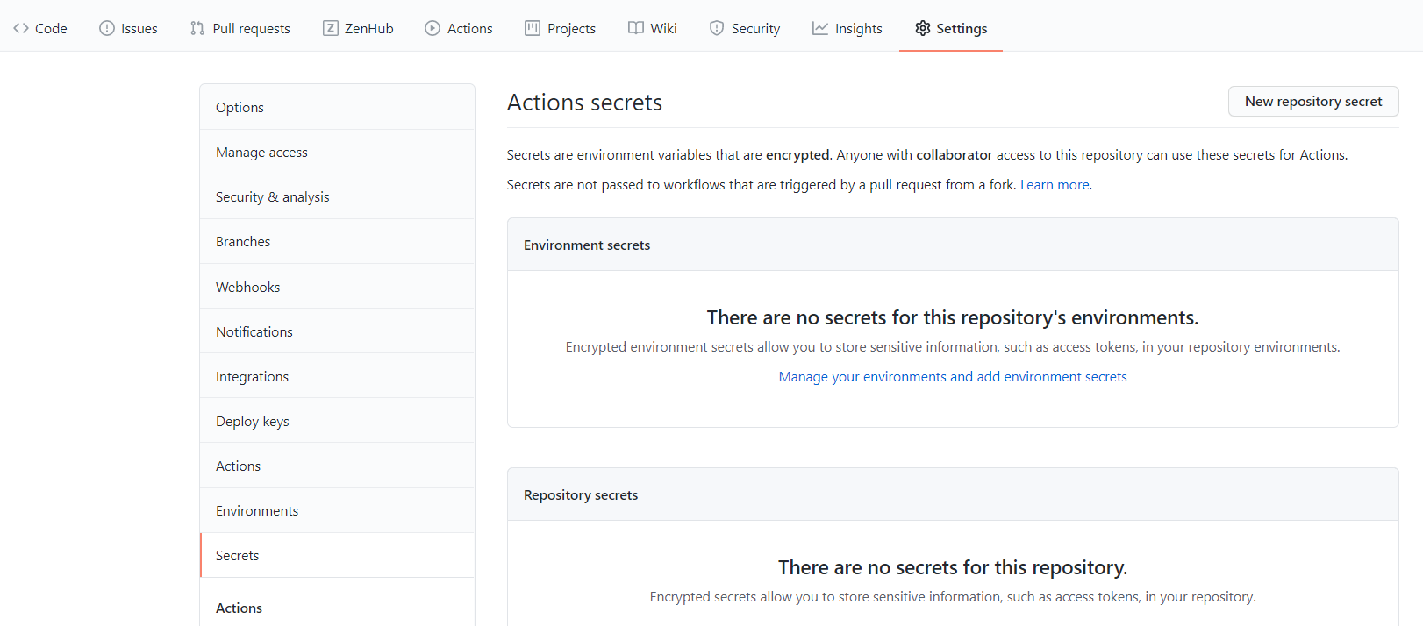Click the Insights graph icon
This screenshot has width=1423, height=626.
pos(820,28)
